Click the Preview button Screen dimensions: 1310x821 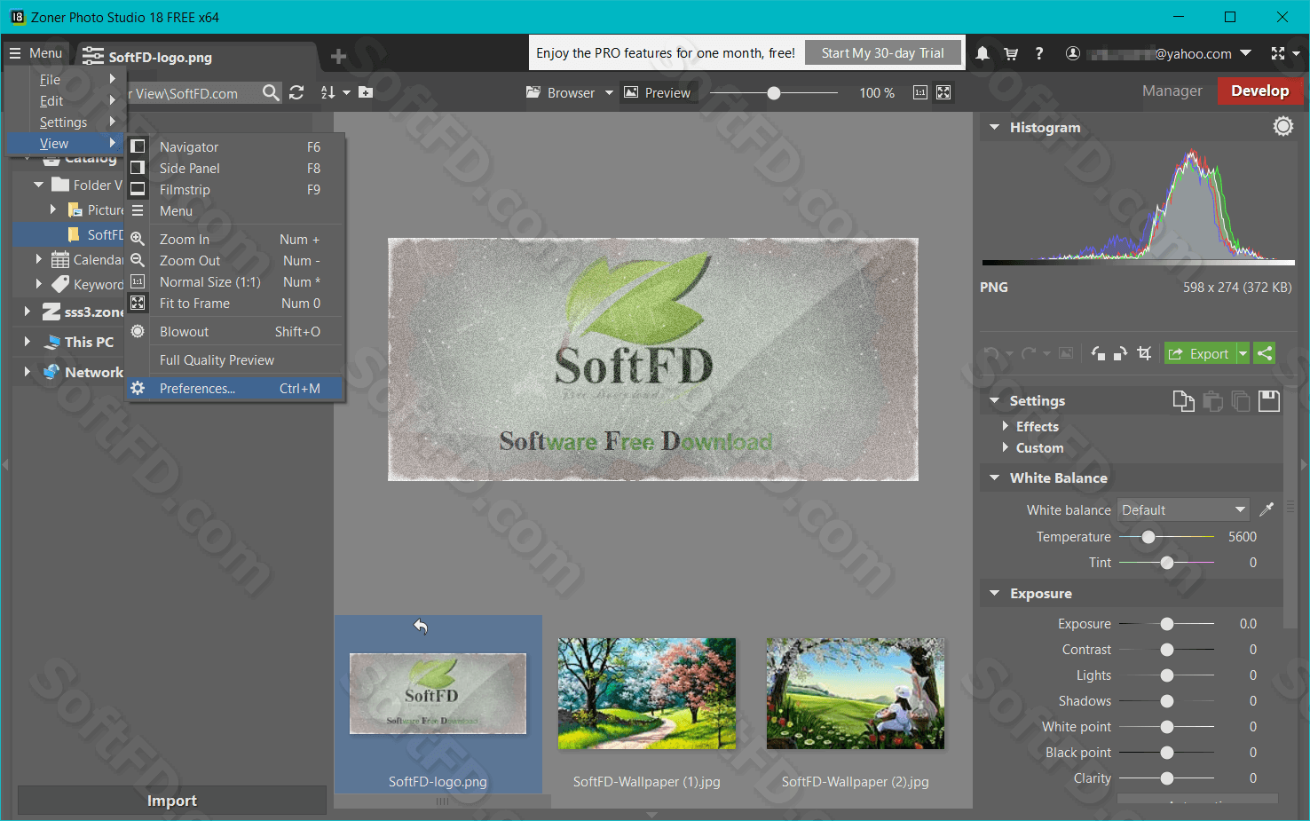[x=658, y=92]
